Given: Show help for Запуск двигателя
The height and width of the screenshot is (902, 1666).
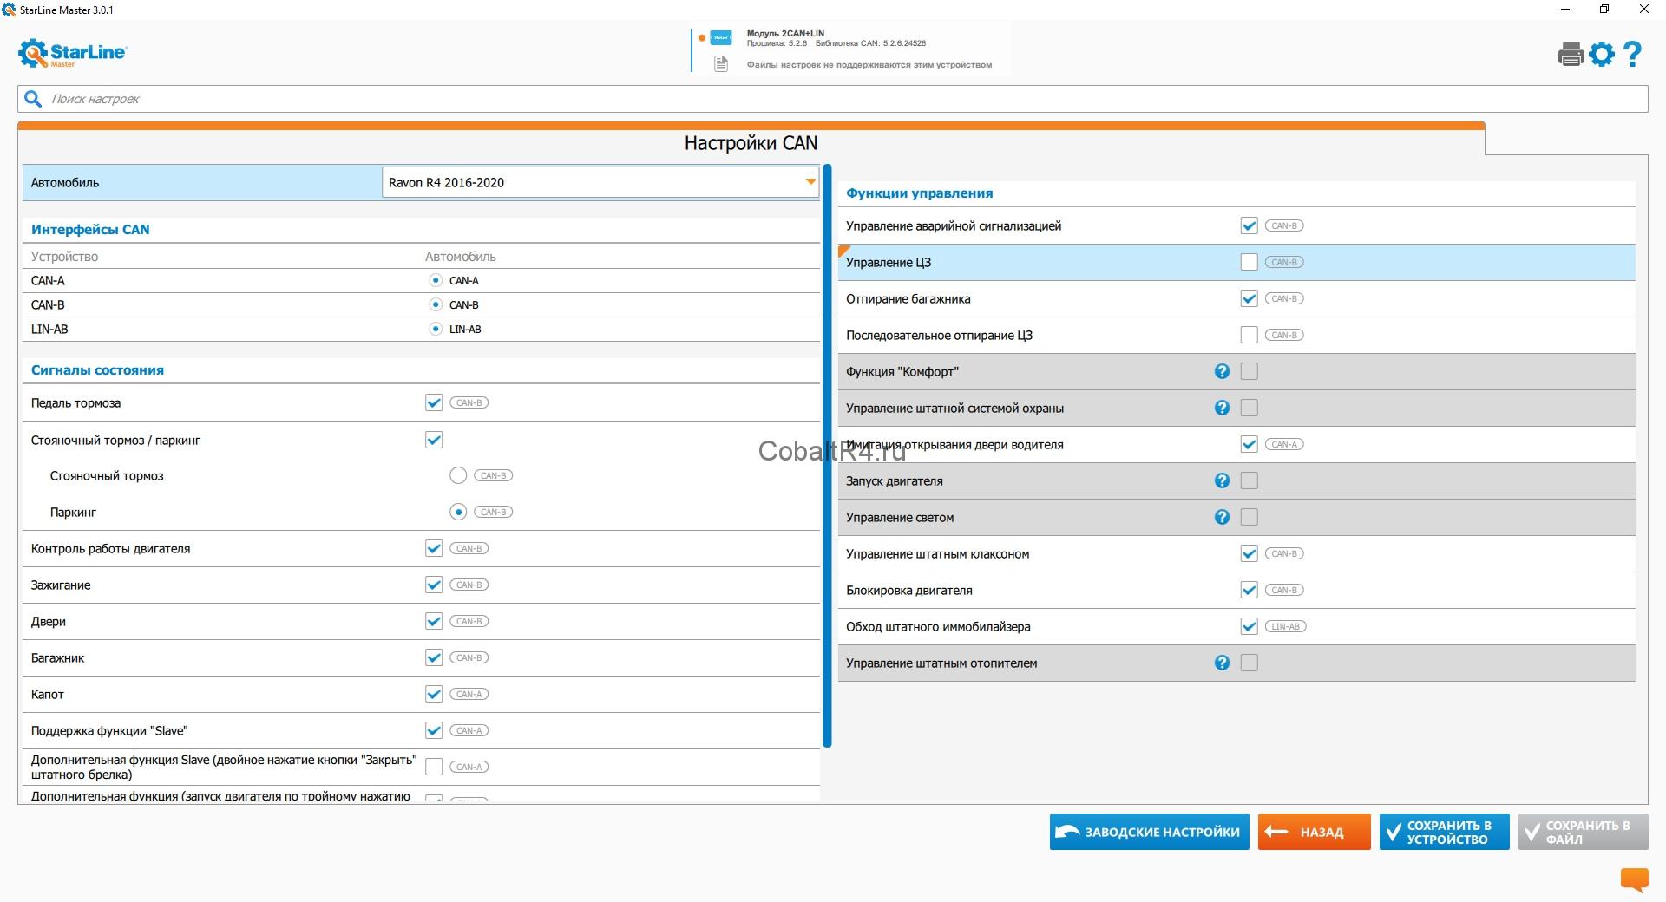Looking at the screenshot, I should [1222, 480].
